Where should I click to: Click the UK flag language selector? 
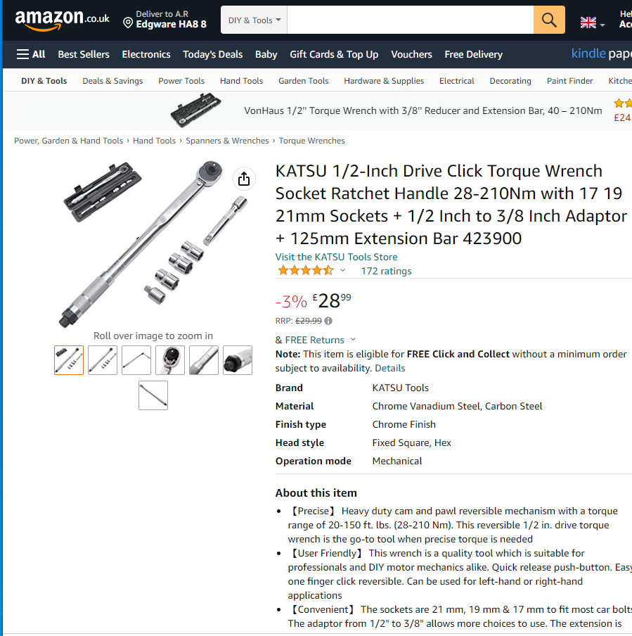[x=592, y=23]
